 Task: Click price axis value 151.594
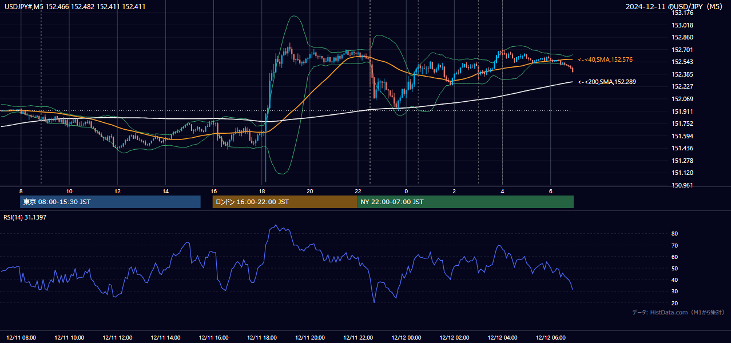682,136
